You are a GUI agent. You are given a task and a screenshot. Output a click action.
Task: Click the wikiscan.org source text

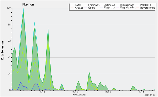pos(79,95)
